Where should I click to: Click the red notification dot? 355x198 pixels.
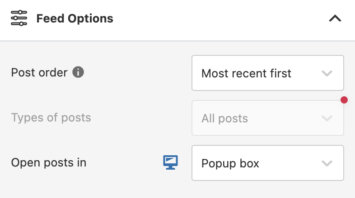(344, 100)
